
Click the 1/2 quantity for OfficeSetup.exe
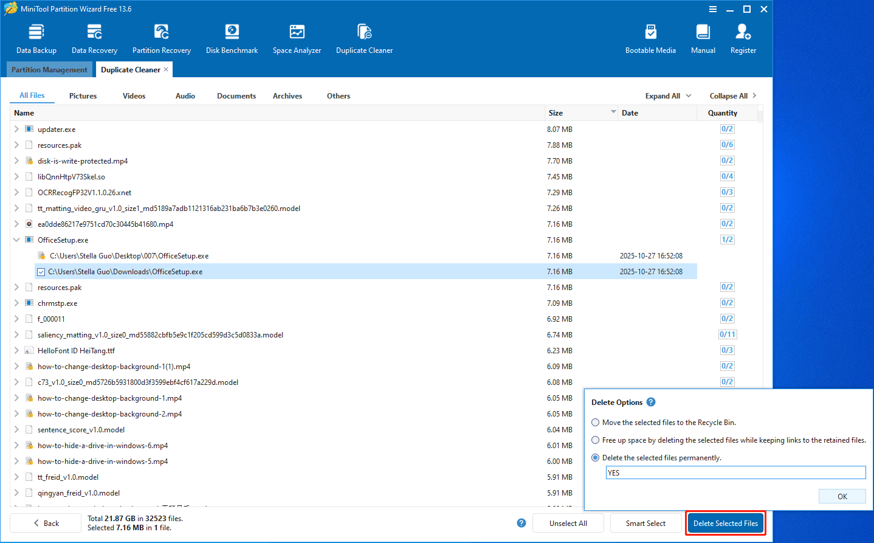tap(727, 240)
